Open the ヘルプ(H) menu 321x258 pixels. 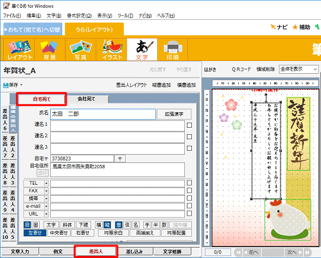coord(166,15)
